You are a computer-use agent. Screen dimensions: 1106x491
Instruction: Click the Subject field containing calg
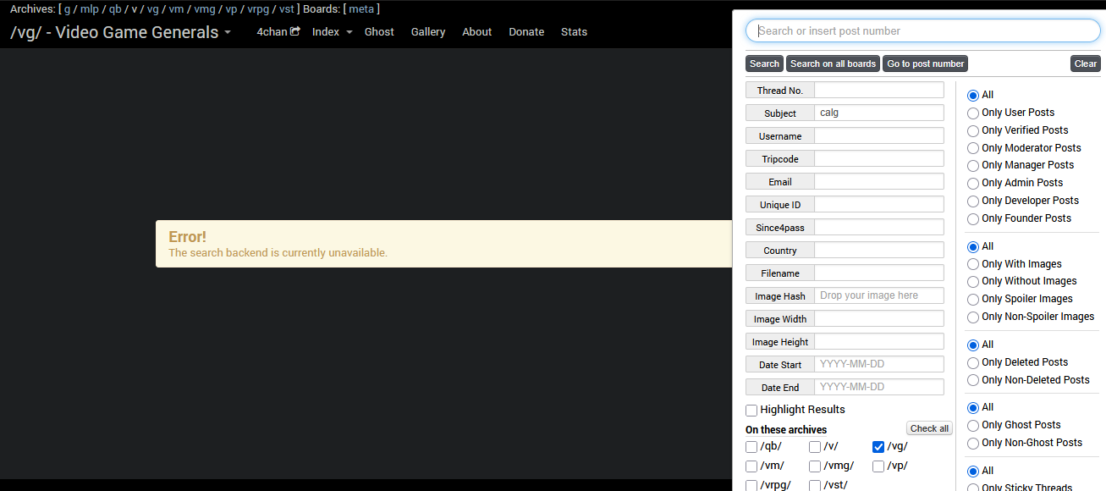point(878,113)
